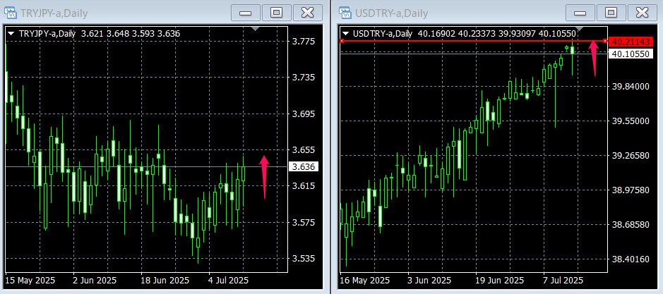Image resolution: width=663 pixels, height=294 pixels.
Task: Click the 3.695 price scale value
Action: coord(304,114)
